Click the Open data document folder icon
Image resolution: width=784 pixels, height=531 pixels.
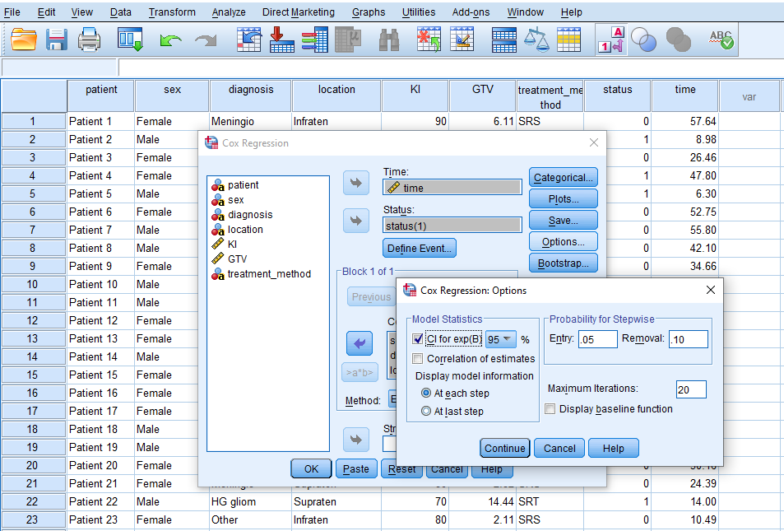[24, 40]
